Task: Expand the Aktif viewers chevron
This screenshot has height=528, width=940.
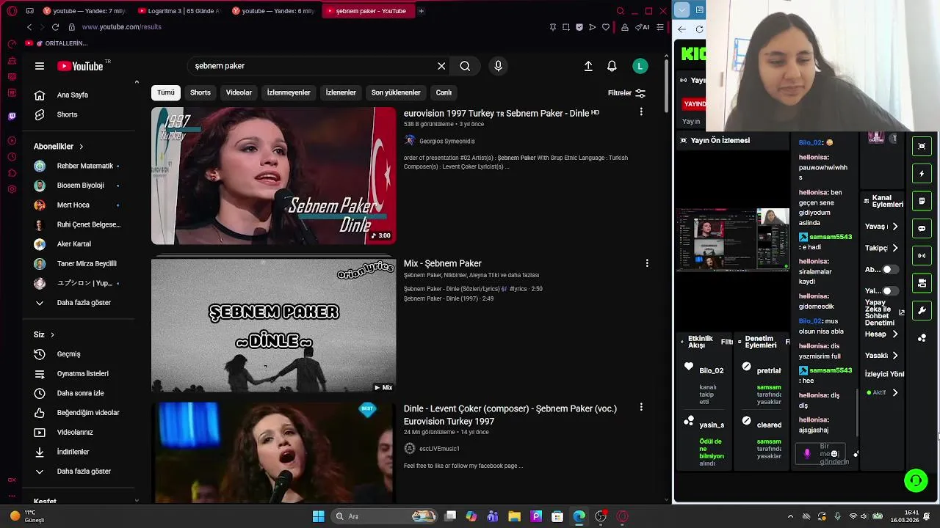Action: (894, 393)
